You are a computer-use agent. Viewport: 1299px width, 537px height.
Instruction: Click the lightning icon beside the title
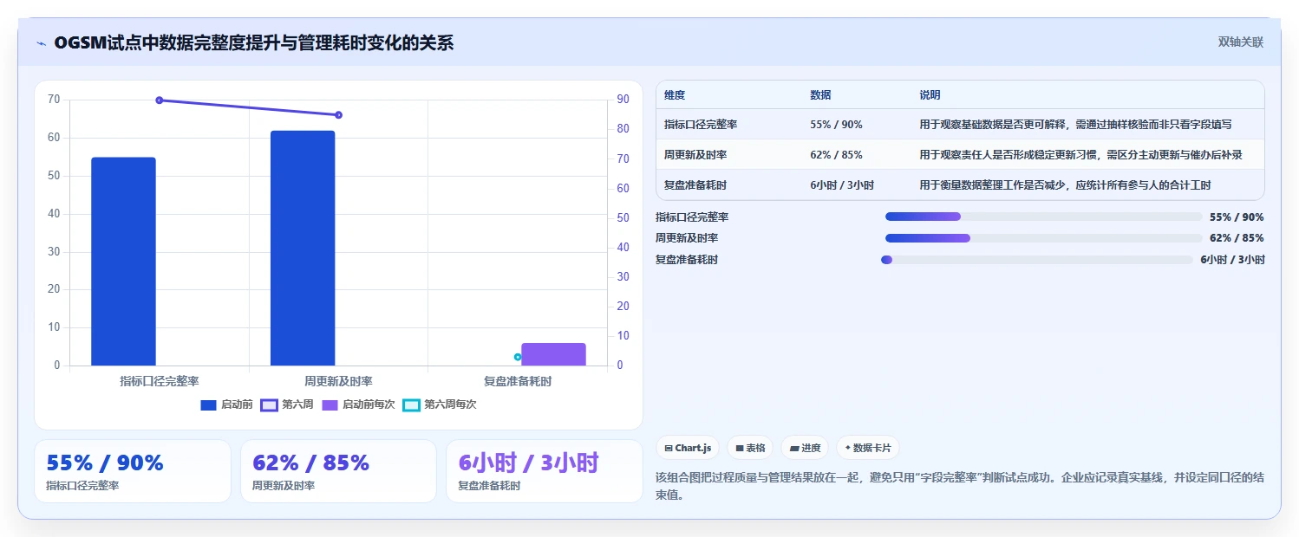(x=42, y=43)
